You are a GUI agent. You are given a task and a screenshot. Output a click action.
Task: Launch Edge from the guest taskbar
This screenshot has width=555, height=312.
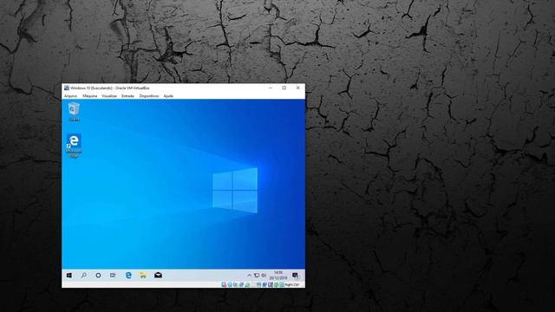coord(128,276)
